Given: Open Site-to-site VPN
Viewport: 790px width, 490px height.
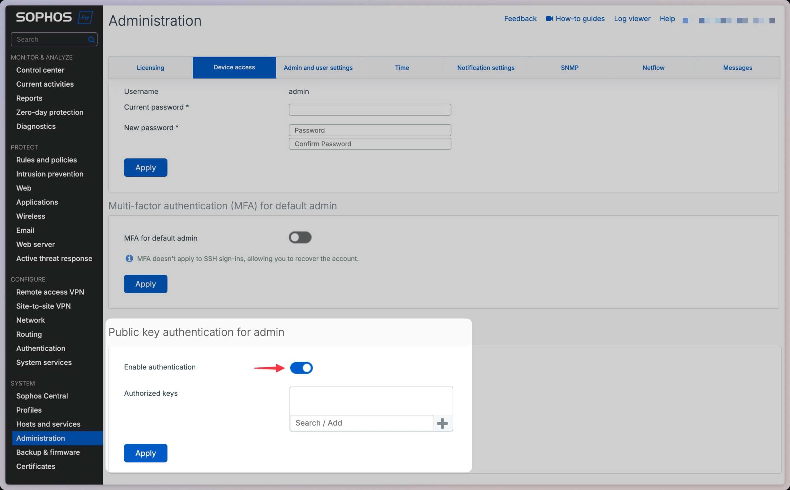Looking at the screenshot, I should pyautogui.click(x=44, y=306).
